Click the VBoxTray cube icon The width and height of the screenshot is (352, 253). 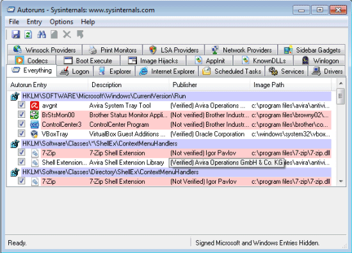click(35, 134)
